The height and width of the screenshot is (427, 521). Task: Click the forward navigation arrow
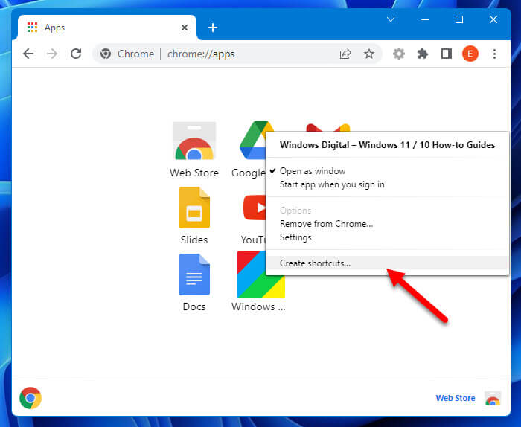click(x=52, y=54)
